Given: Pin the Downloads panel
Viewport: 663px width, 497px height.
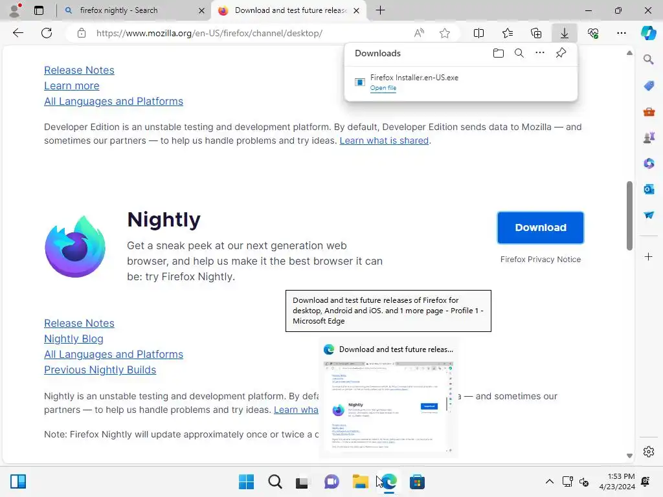Looking at the screenshot, I should 561,53.
